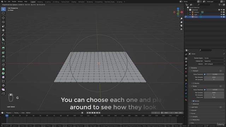Open the Render Engine dropdown
226x127 pixels.
tap(214, 58)
